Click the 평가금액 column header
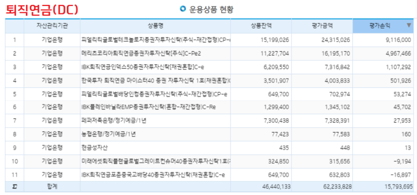This screenshot has height=195, width=417. click(322, 26)
